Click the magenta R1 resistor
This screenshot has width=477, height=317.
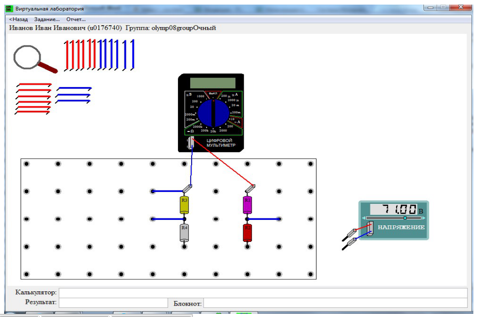pos(247,205)
